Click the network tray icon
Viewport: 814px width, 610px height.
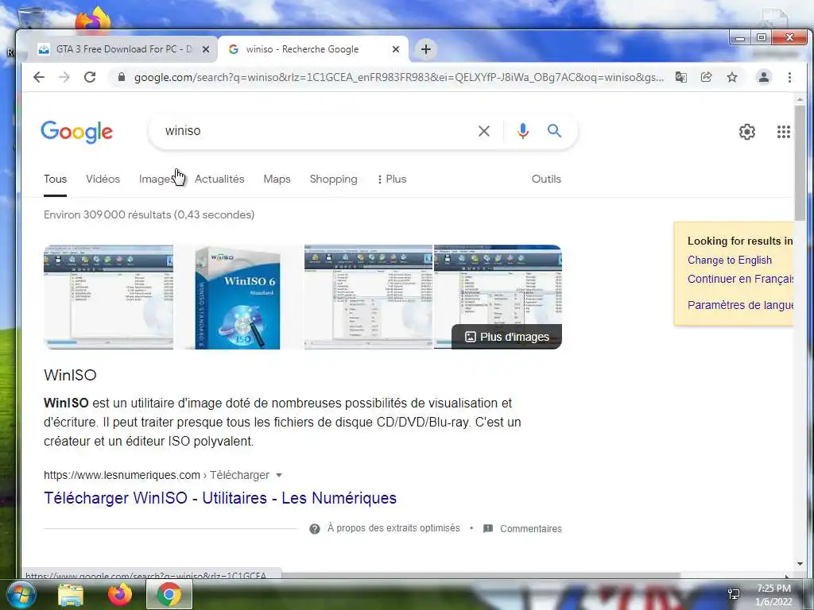tap(734, 594)
